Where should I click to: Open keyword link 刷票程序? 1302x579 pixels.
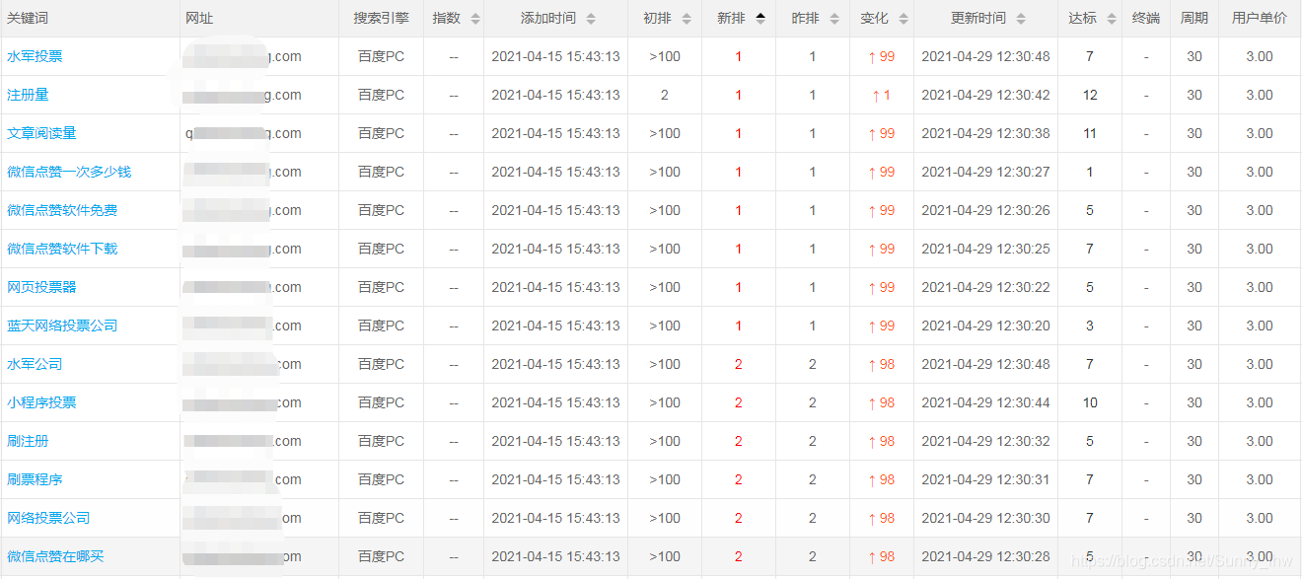tap(35, 479)
